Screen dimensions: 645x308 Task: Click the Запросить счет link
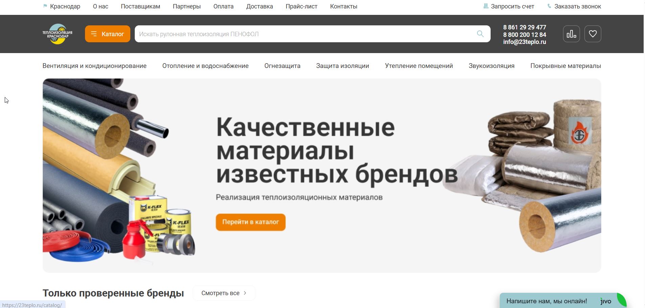pyautogui.click(x=512, y=6)
